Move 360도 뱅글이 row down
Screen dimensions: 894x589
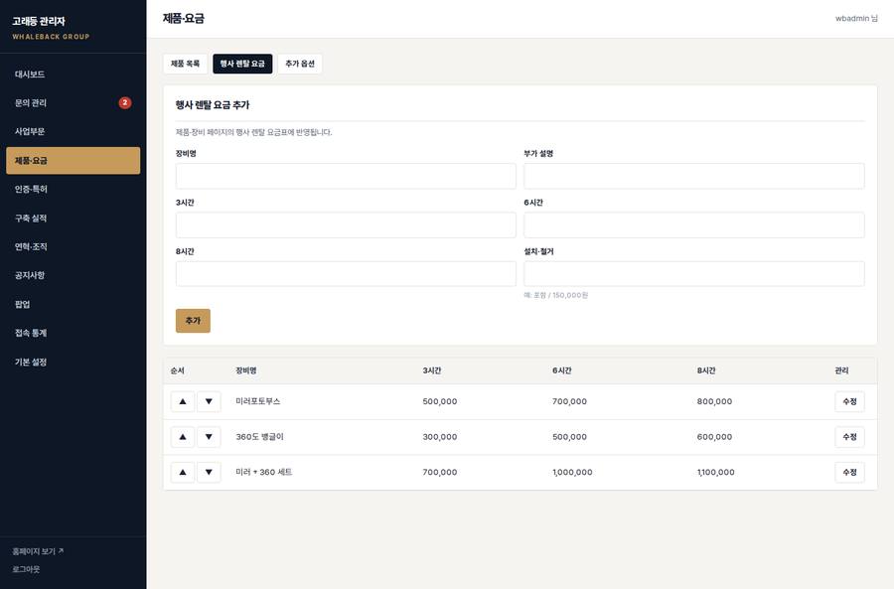(209, 437)
